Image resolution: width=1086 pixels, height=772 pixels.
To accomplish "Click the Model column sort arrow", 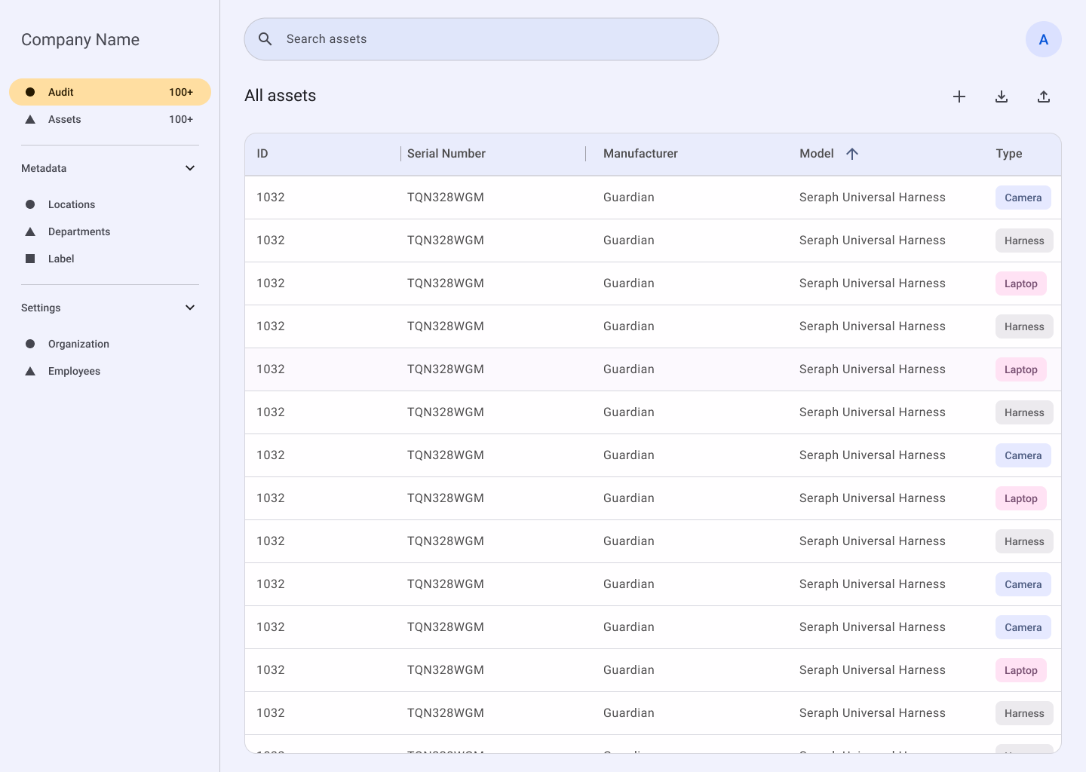I will point(852,154).
